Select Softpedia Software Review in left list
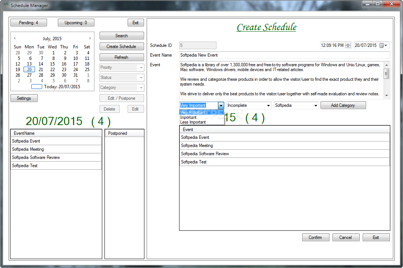 pyautogui.click(x=56, y=157)
